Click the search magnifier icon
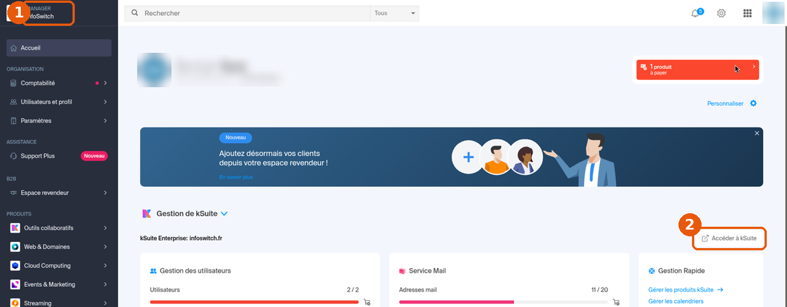This screenshot has width=787, height=307. point(135,13)
